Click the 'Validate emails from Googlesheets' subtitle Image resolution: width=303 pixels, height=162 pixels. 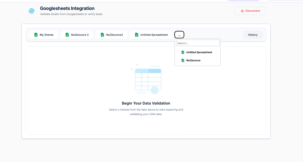71,14
